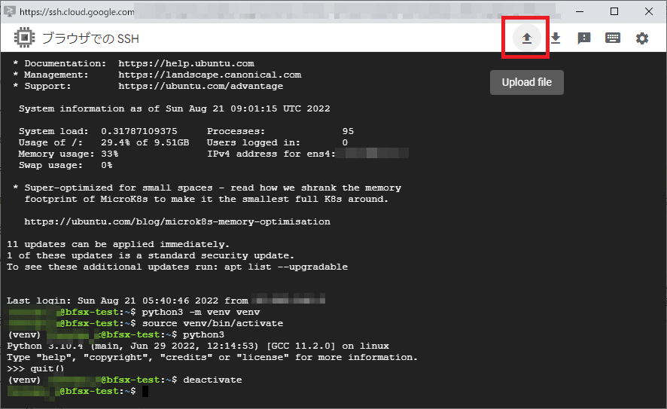Click the 'IPv4 address for ens4' label

click(271, 154)
